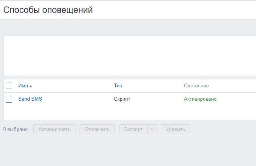Click the Тип column header
Image resolution: width=256 pixels, height=166 pixels.
click(118, 86)
